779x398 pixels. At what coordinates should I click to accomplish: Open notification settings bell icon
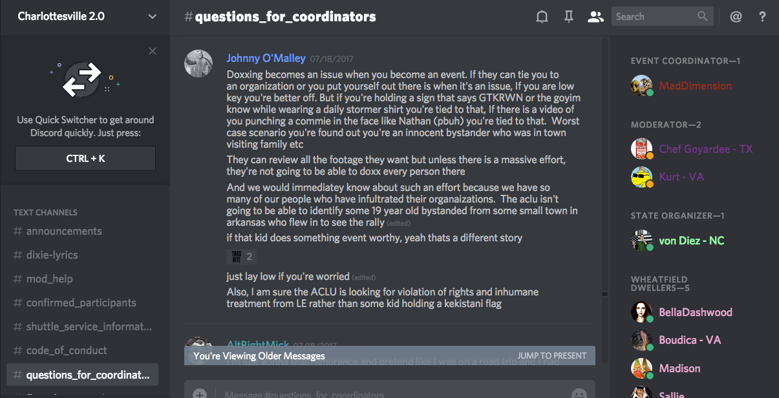[542, 17]
